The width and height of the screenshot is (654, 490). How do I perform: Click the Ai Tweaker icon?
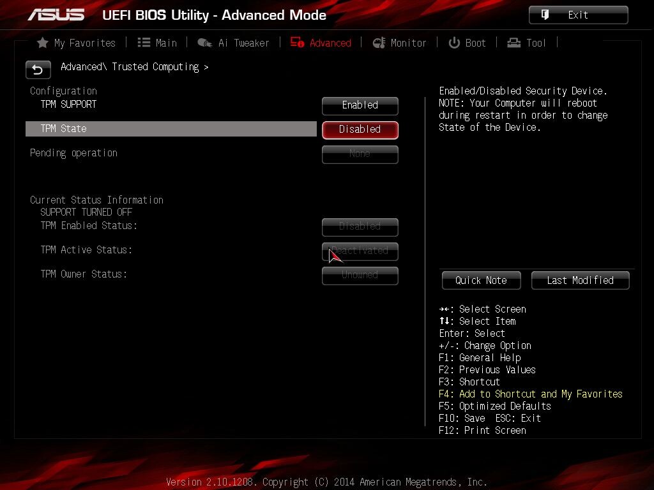(x=204, y=43)
